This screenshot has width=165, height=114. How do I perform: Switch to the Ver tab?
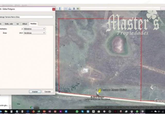[x=18, y=24]
